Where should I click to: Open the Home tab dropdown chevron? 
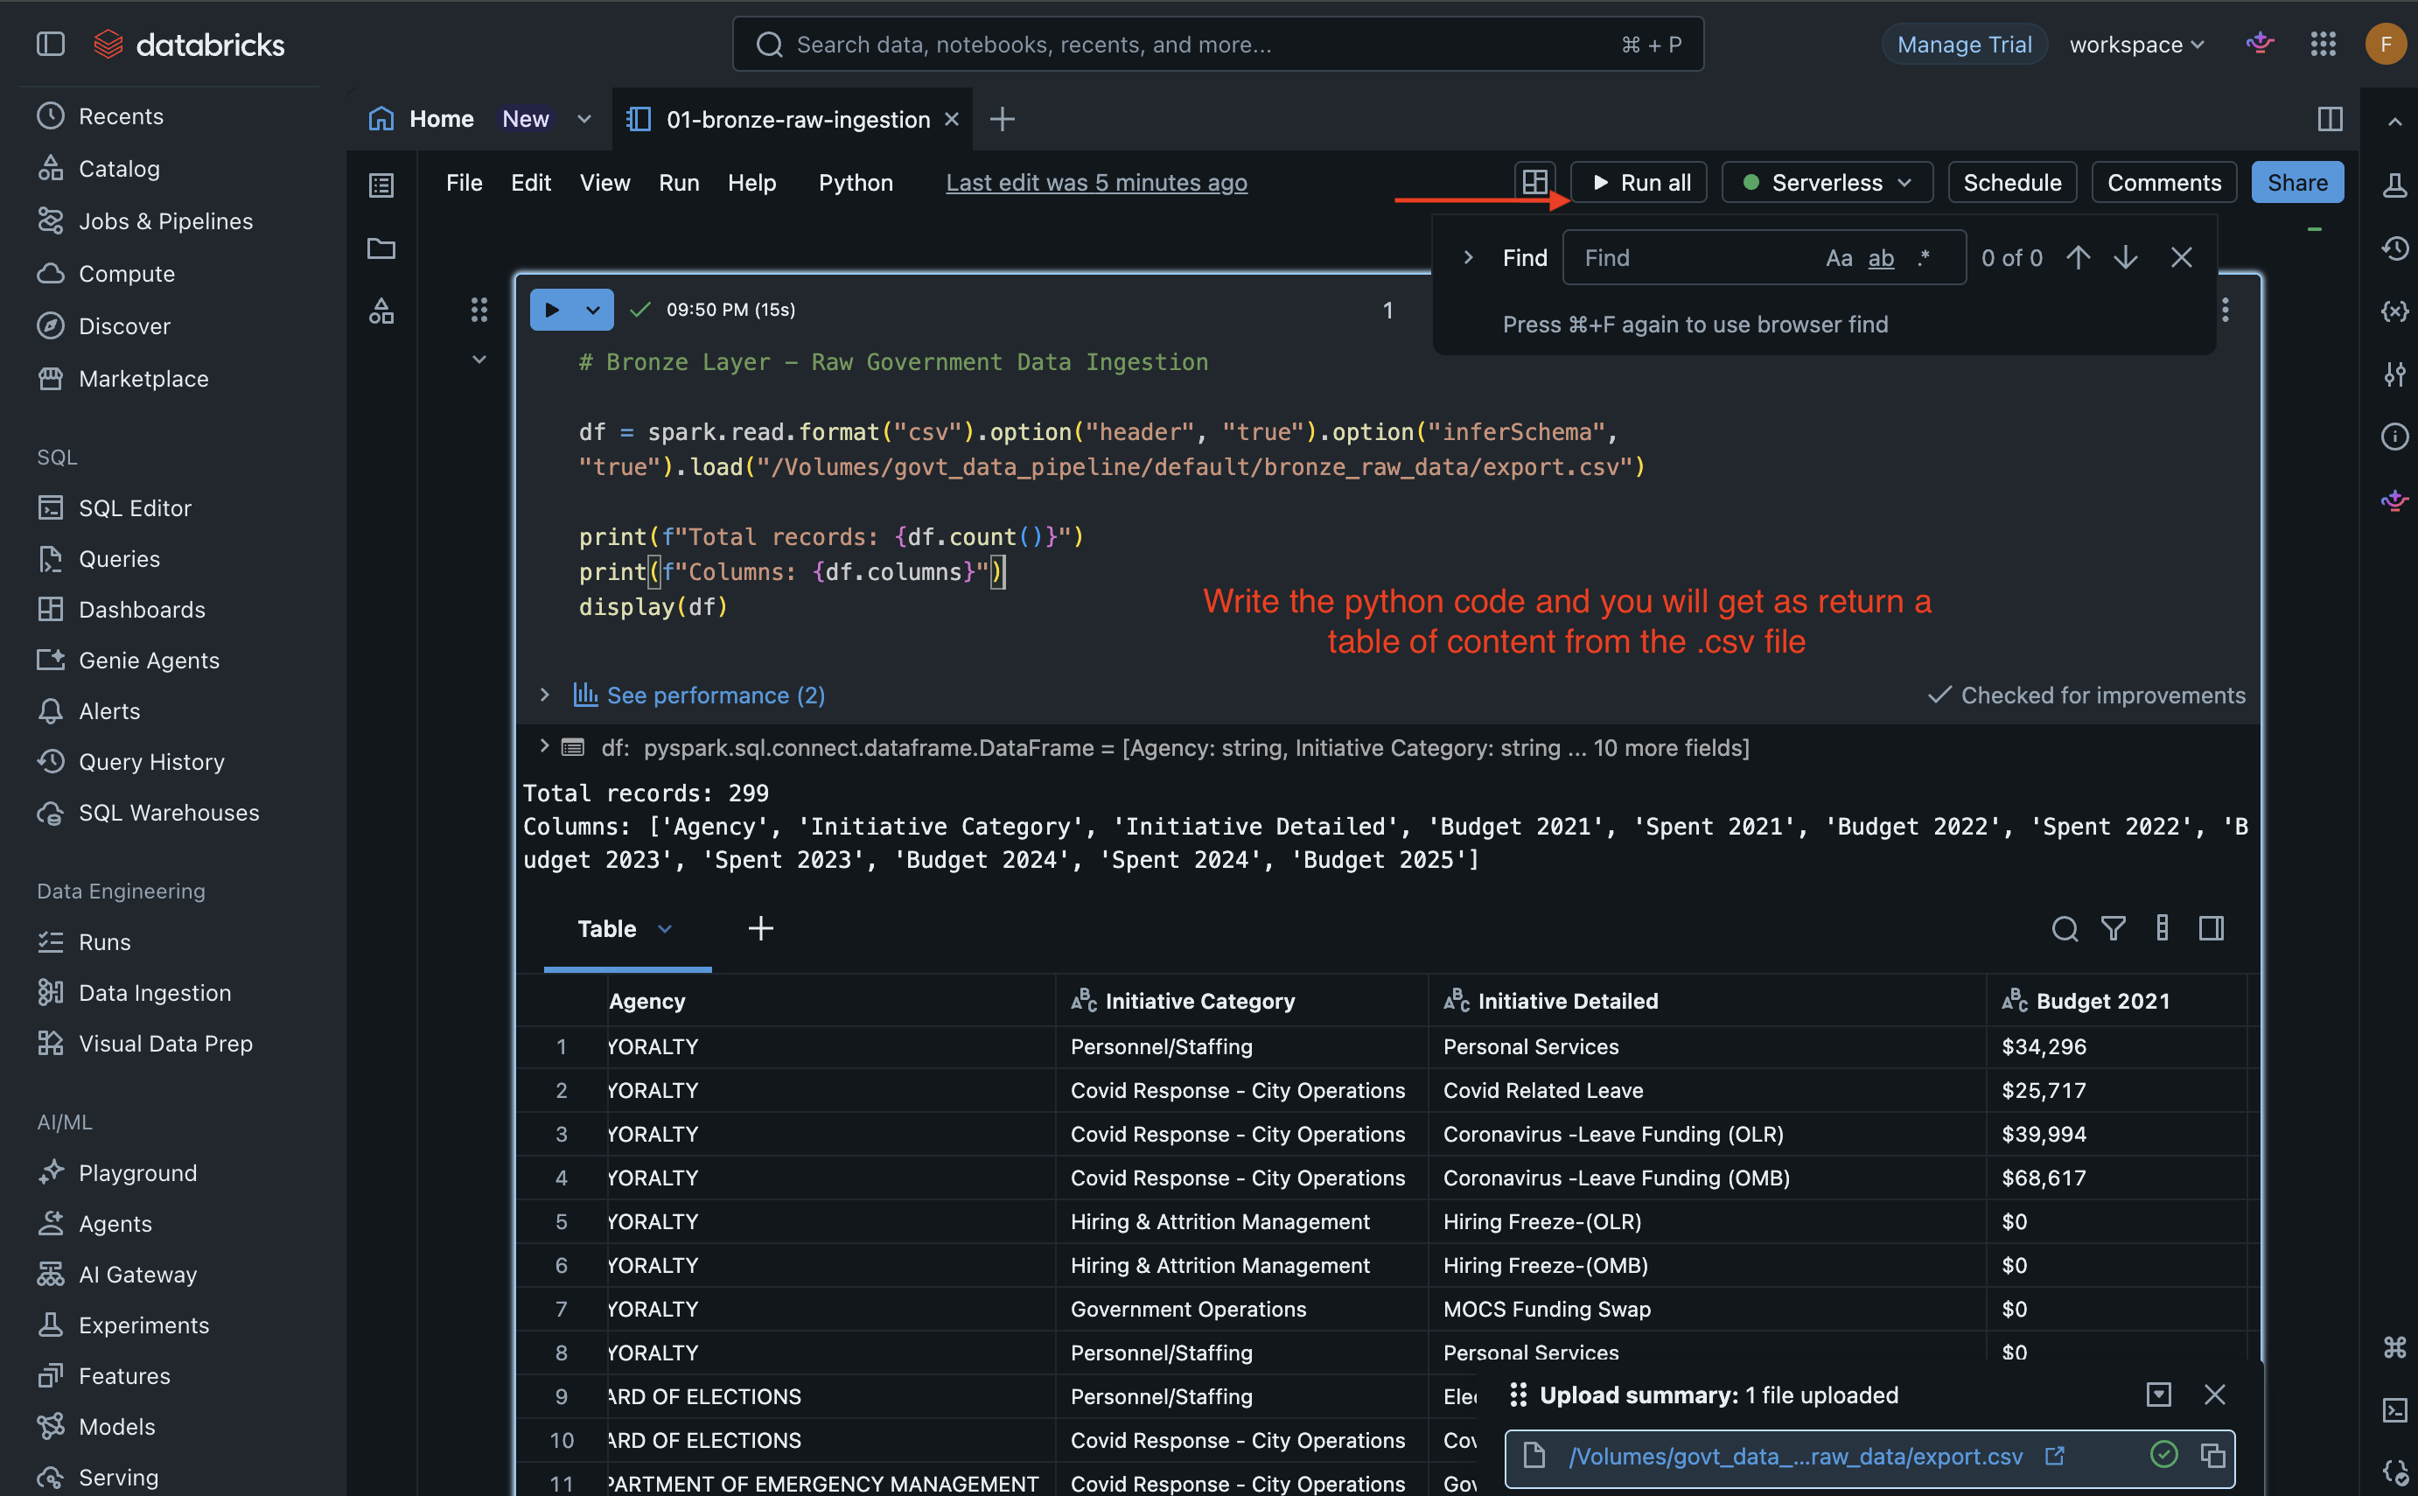click(x=584, y=119)
